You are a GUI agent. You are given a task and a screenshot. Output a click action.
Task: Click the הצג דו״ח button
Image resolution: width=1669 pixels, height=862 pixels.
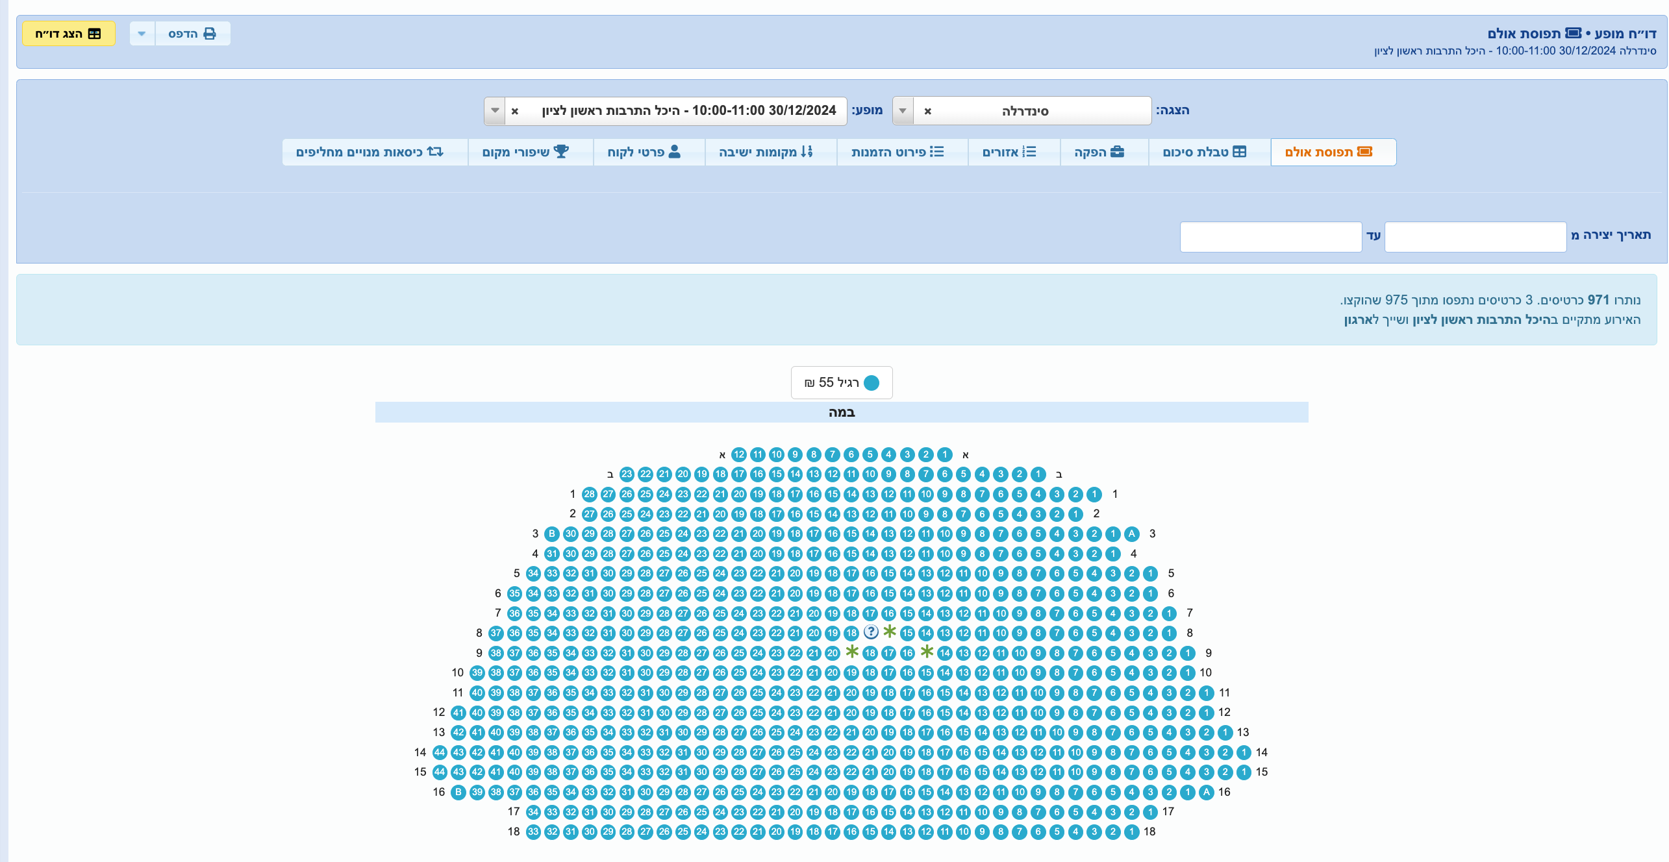69,34
